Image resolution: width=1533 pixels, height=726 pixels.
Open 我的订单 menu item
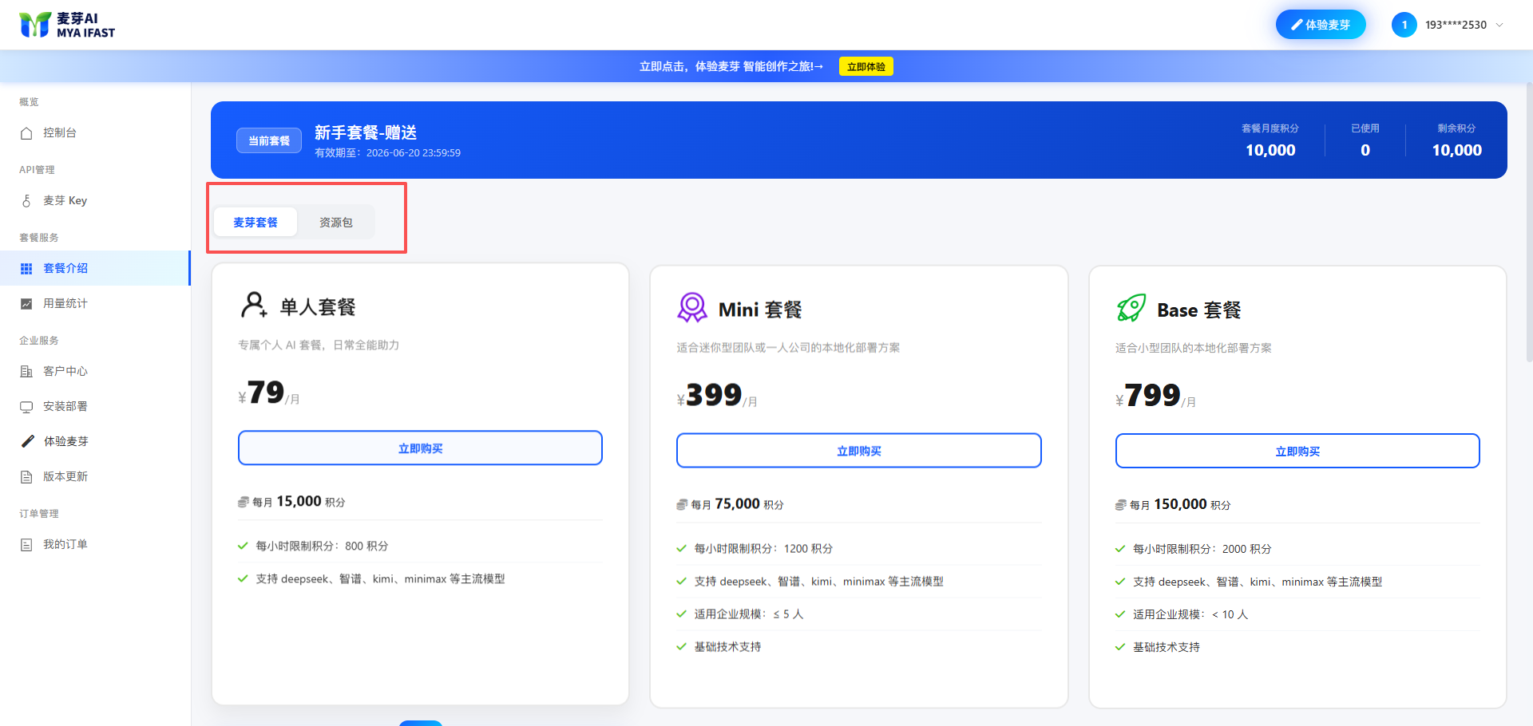click(x=95, y=545)
